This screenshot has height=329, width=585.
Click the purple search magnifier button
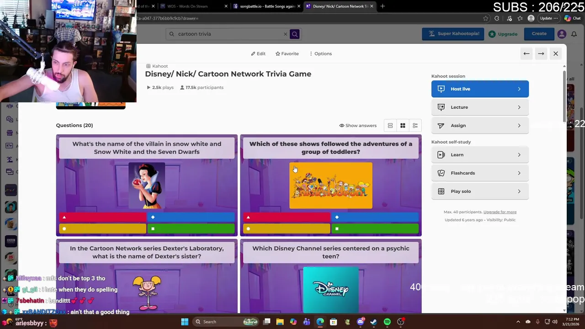click(295, 34)
